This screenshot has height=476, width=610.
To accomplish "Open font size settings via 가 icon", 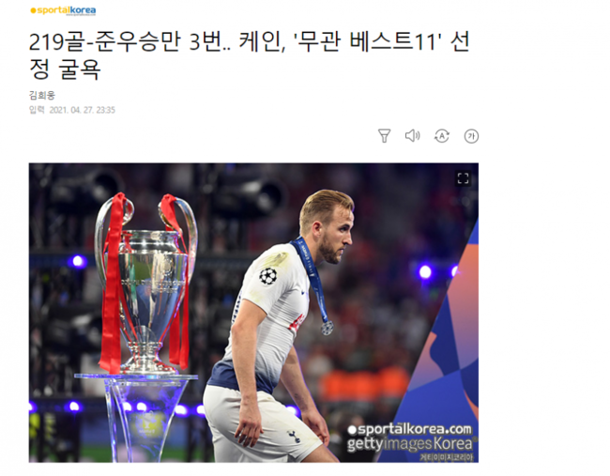I will [471, 136].
